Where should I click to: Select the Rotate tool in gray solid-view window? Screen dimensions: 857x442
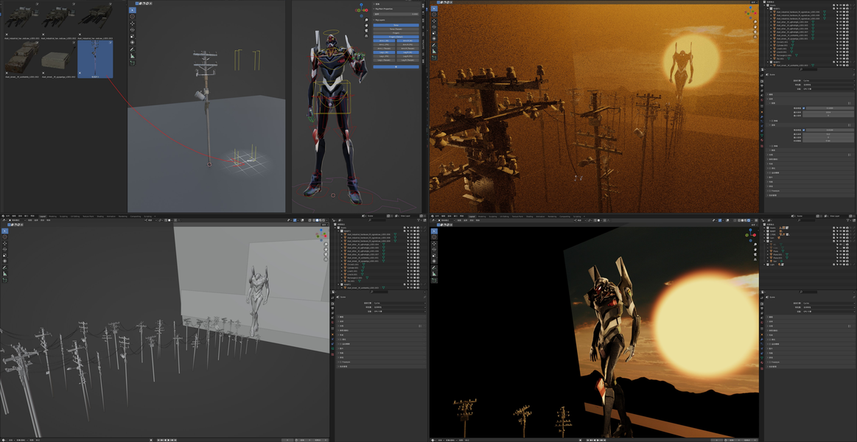pos(5,249)
